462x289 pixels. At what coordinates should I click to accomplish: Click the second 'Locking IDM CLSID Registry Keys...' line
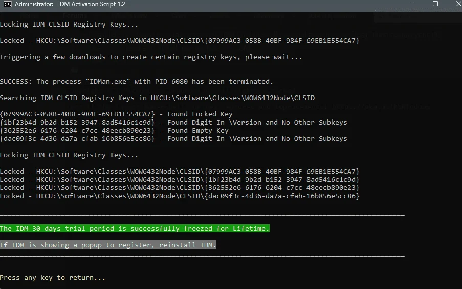[x=69, y=155]
